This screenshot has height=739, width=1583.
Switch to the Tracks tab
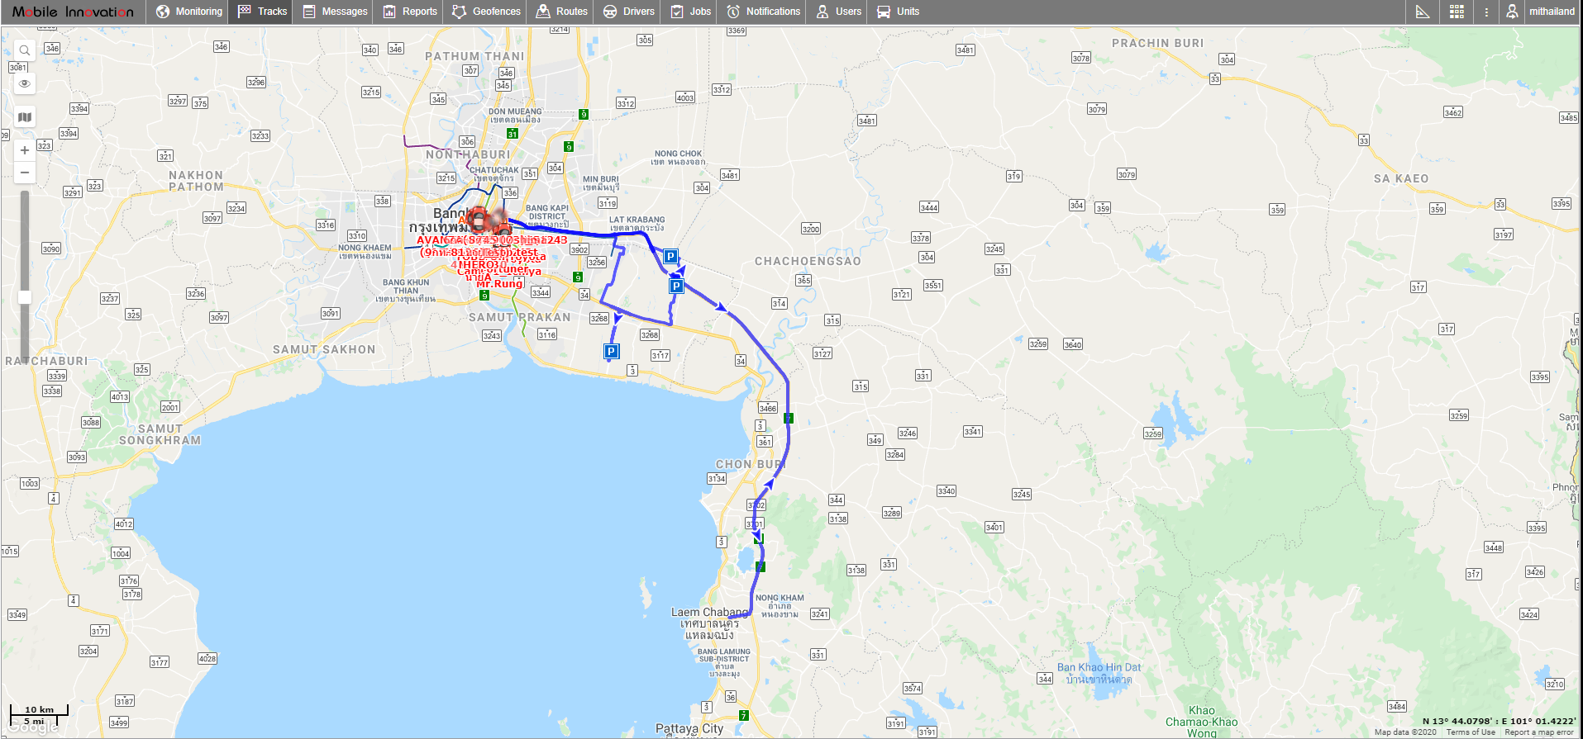262,12
